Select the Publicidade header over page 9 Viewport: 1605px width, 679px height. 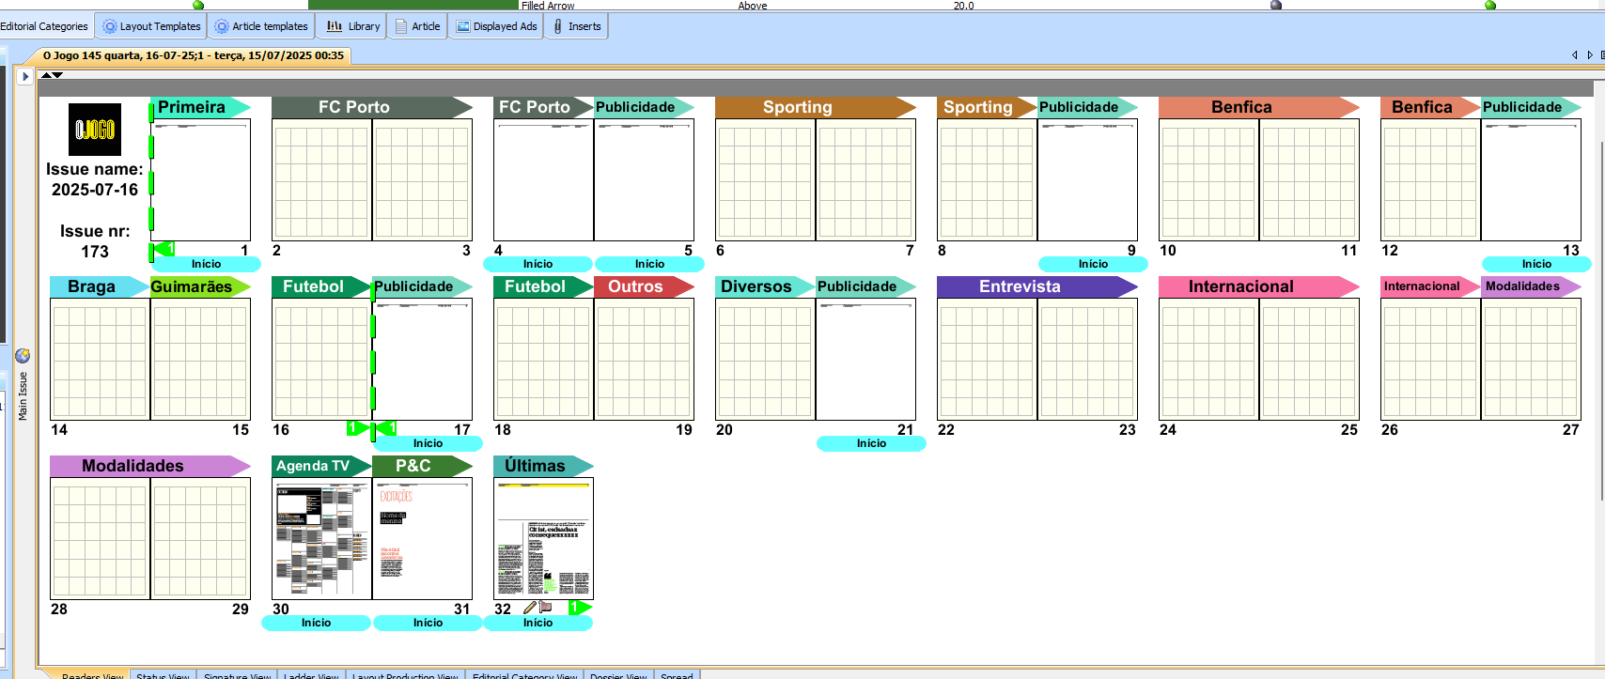pyautogui.click(x=1087, y=107)
